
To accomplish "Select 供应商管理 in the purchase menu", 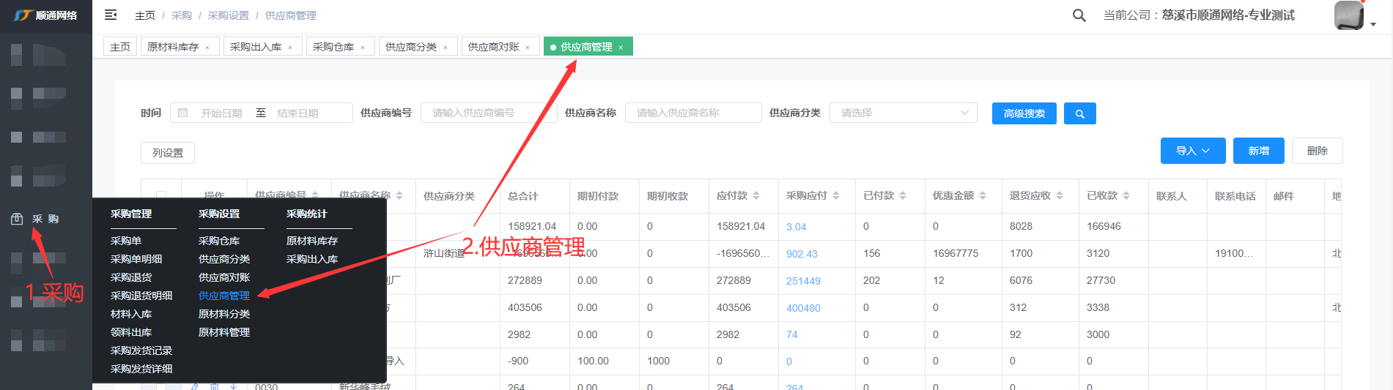I will 224,296.
